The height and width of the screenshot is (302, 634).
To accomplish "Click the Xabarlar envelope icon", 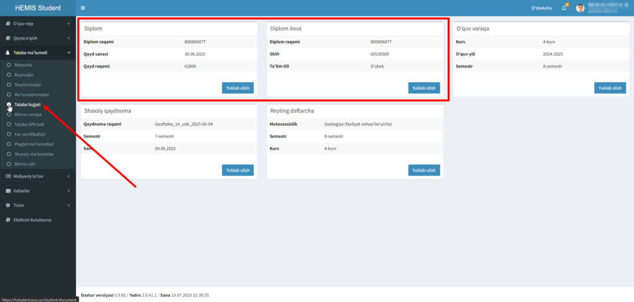I will pos(8,191).
